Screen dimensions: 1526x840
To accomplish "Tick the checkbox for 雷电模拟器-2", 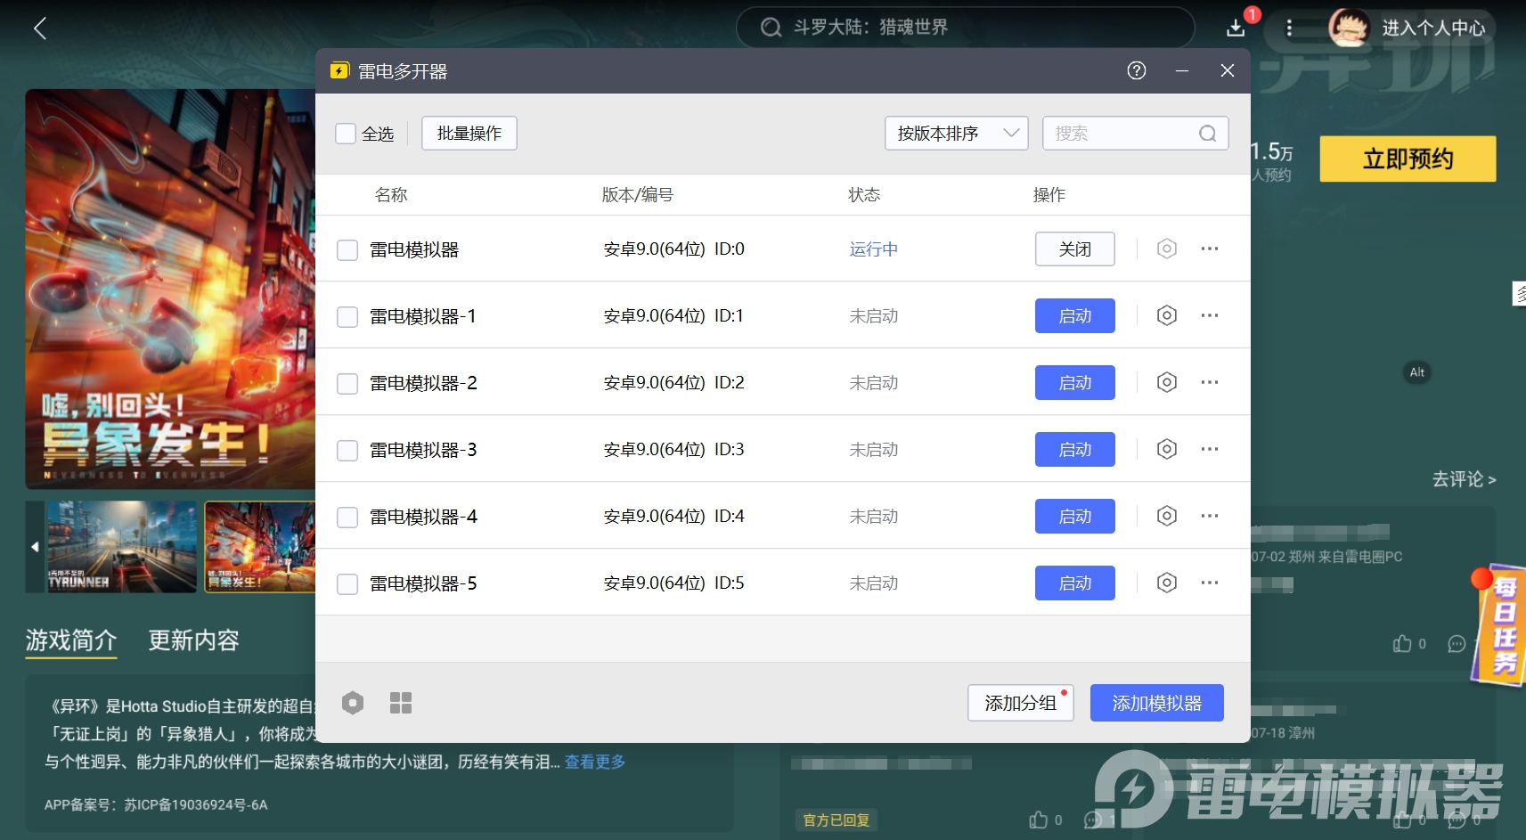I will coord(347,383).
